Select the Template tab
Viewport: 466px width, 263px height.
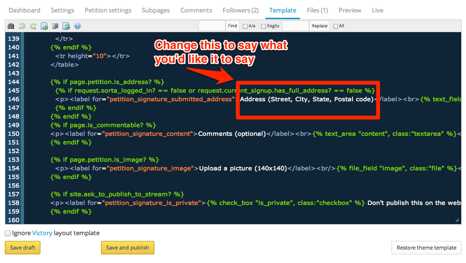[x=283, y=11]
